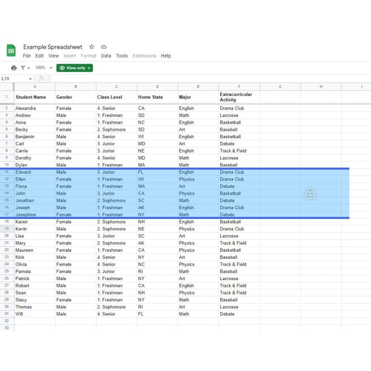Select column F header
This screenshot has width=371, height=371.
pos(239,87)
